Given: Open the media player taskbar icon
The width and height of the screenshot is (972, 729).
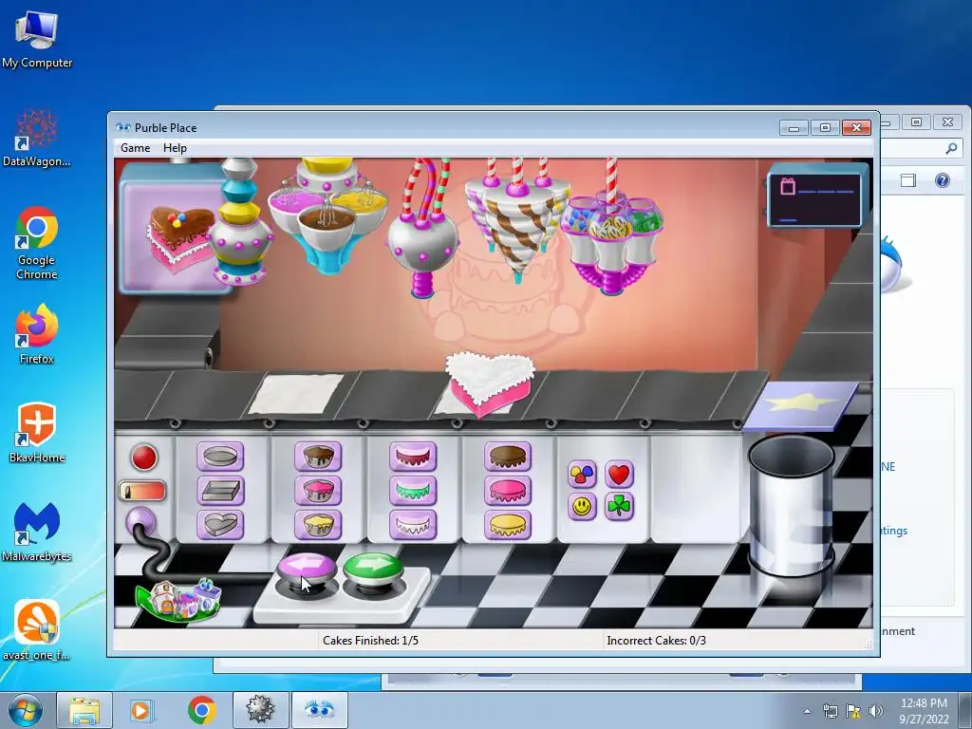Looking at the screenshot, I should (140, 710).
